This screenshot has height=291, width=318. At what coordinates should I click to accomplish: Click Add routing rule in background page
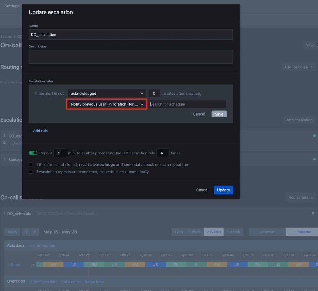(x=298, y=67)
